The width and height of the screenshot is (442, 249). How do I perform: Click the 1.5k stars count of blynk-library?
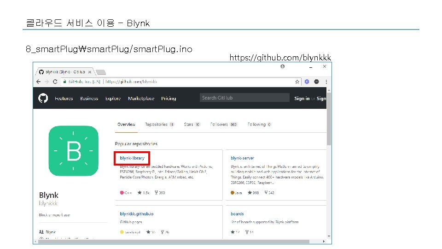[x=144, y=193]
